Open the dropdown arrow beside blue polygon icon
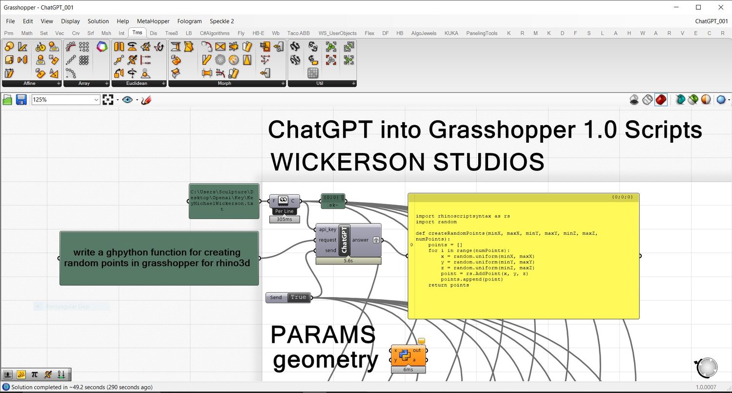The height and width of the screenshot is (393, 732). coord(729,100)
